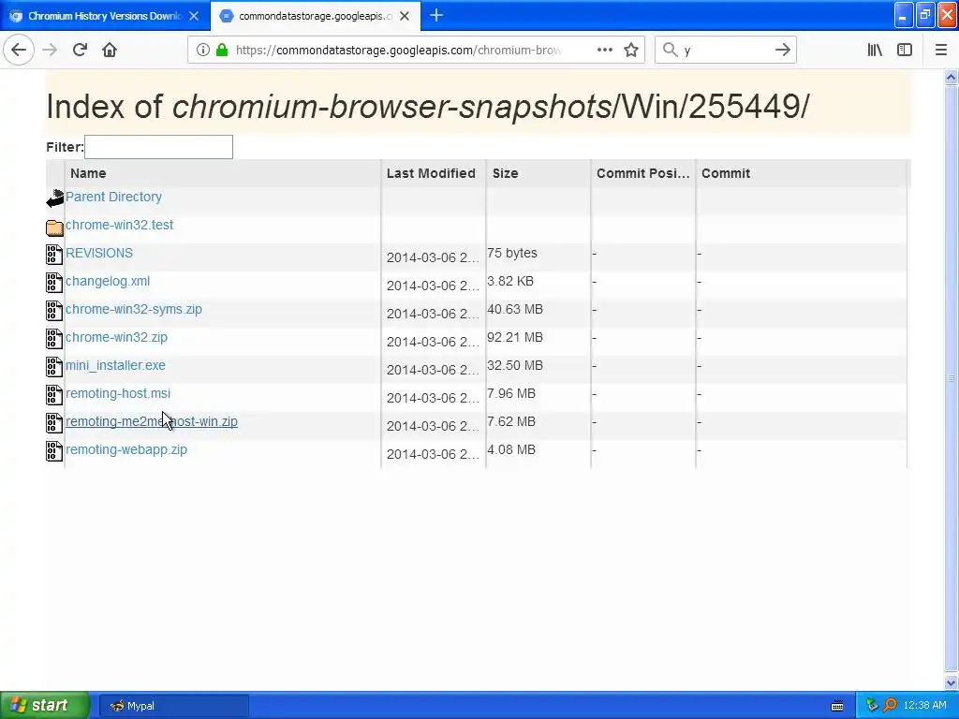Screen dimensions: 959x719
Task: Open the Library icon in toolbar
Action: coord(875,50)
